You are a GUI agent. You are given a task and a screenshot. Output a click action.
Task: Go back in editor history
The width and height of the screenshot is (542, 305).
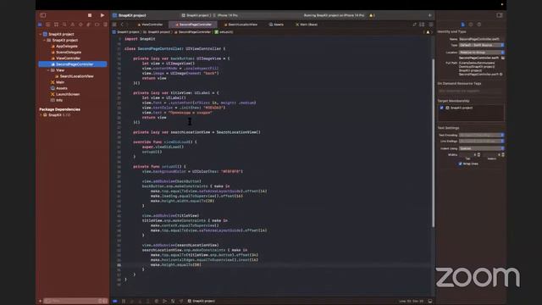[122, 25]
